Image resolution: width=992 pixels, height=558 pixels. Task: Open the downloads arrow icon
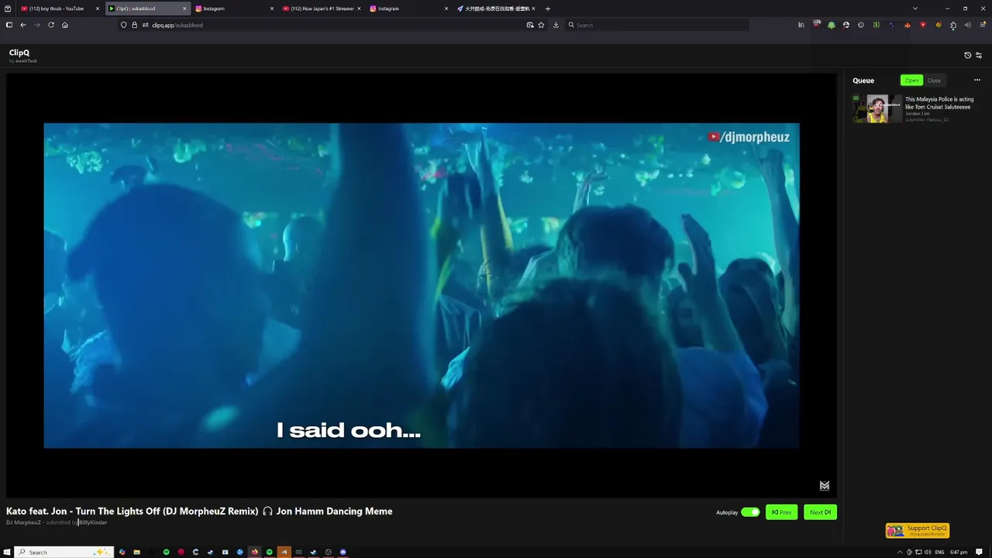coord(556,25)
